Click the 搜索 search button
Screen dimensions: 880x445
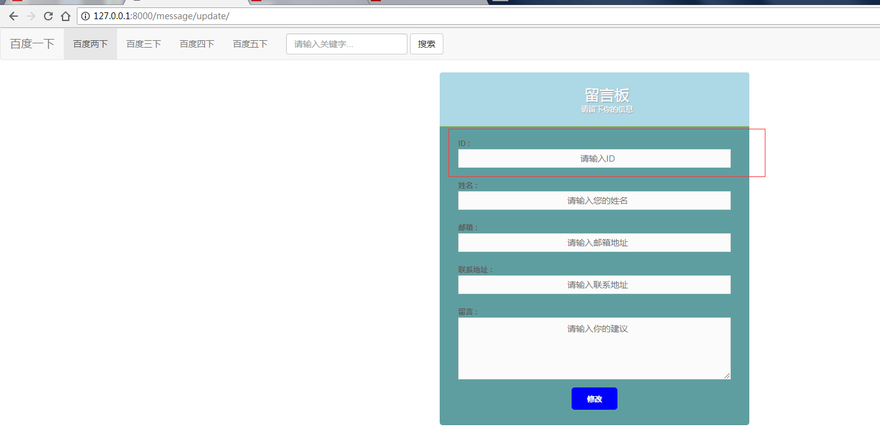point(426,43)
